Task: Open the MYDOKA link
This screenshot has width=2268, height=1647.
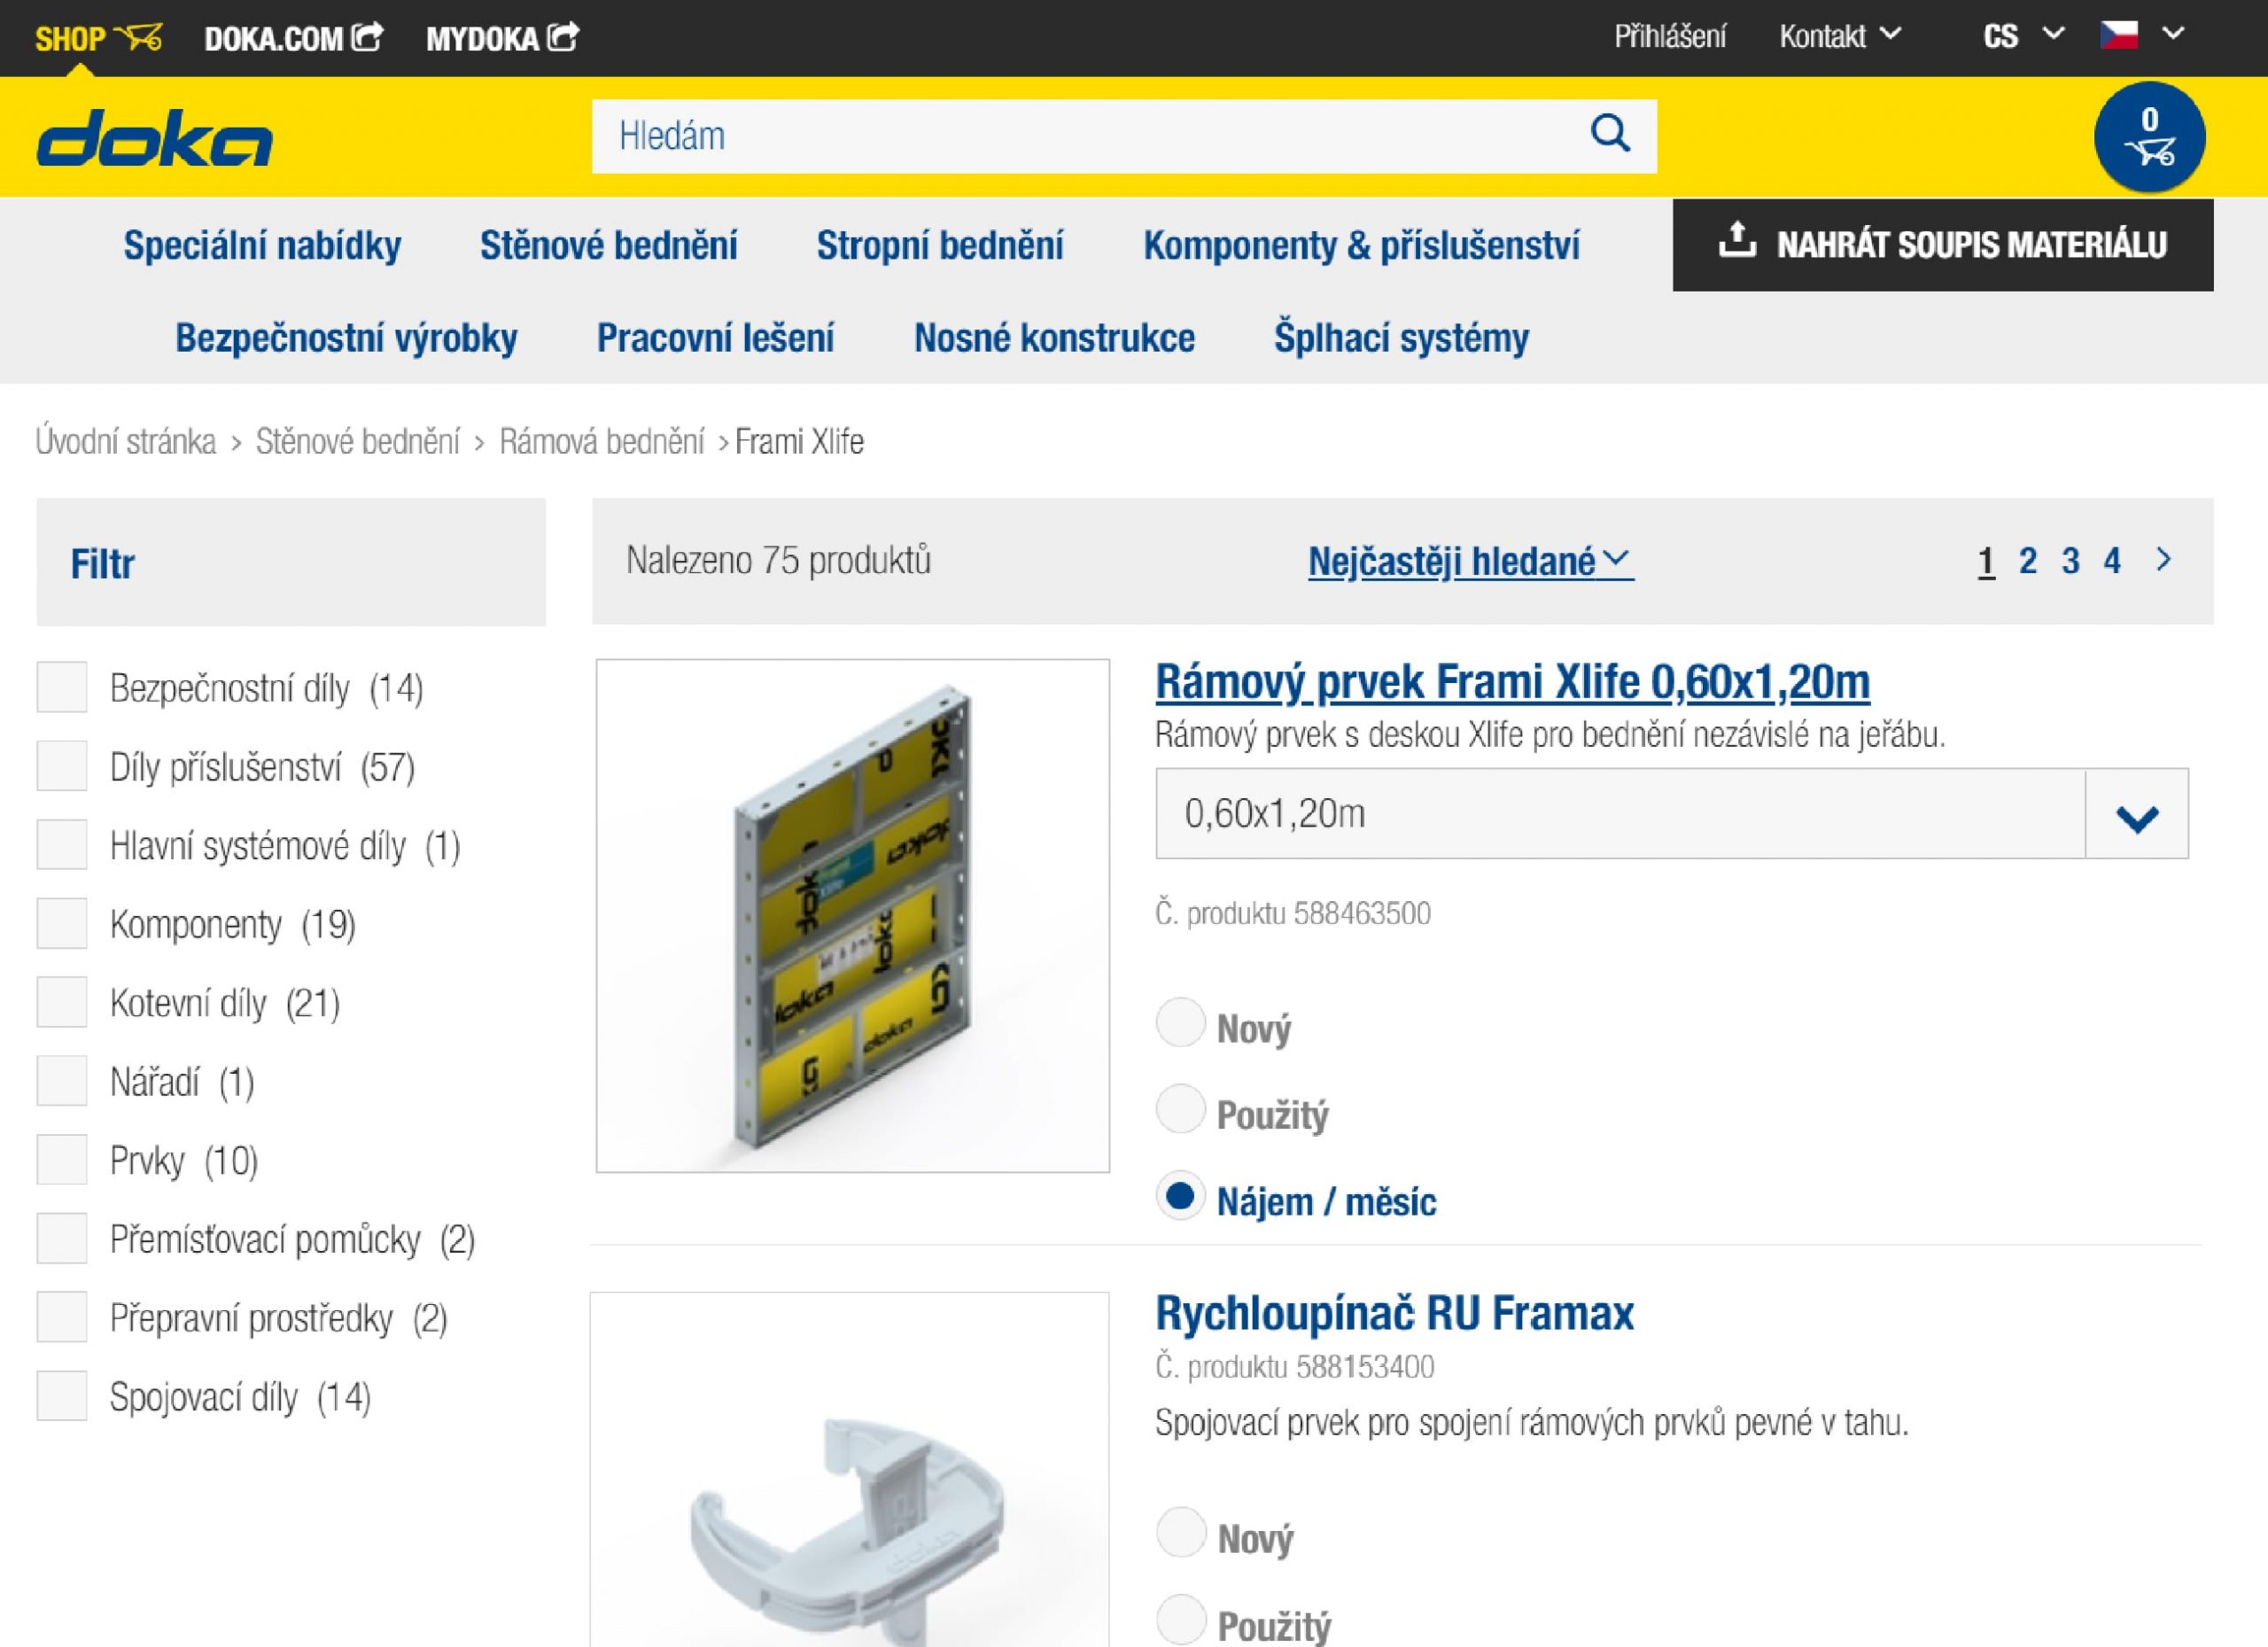Action: coord(502,38)
